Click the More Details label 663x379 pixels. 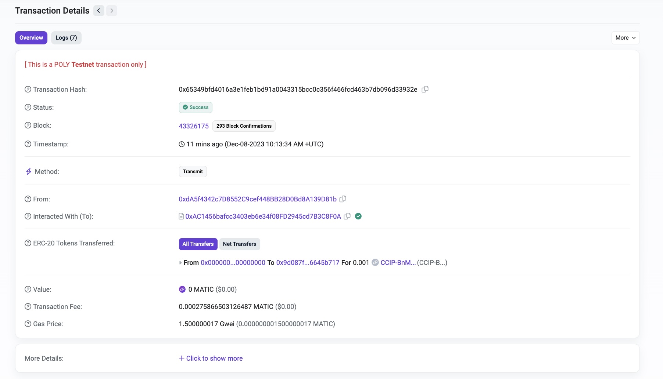point(44,358)
